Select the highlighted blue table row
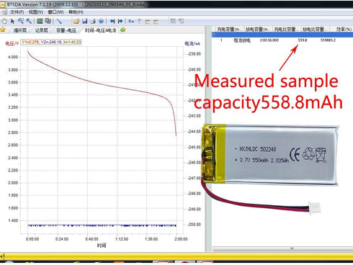Screen dimensions: 353x265 pyautogui.click(x=282, y=35)
